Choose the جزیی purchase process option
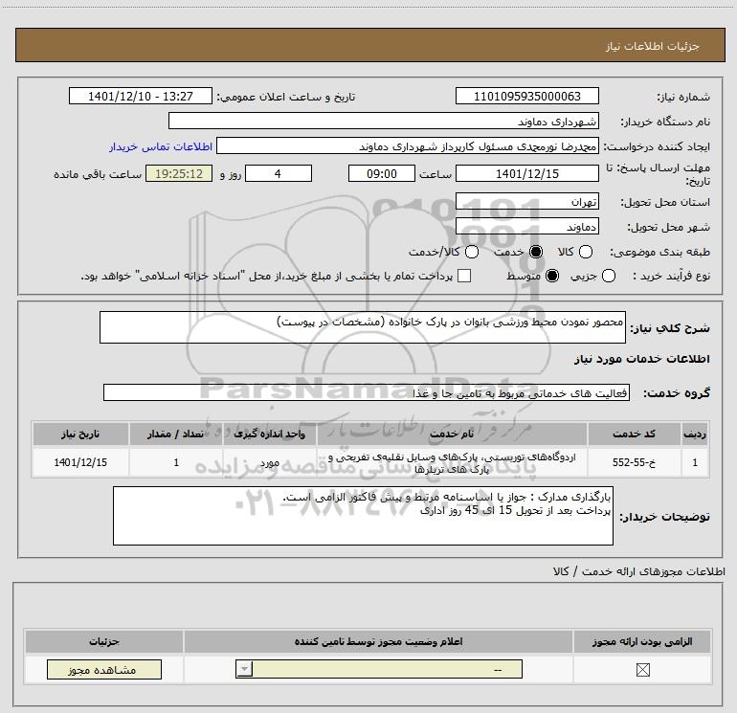 click(x=608, y=276)
